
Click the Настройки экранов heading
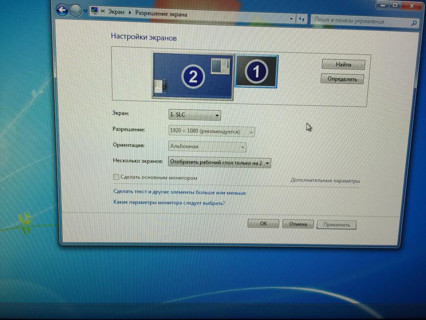[144, 37]
